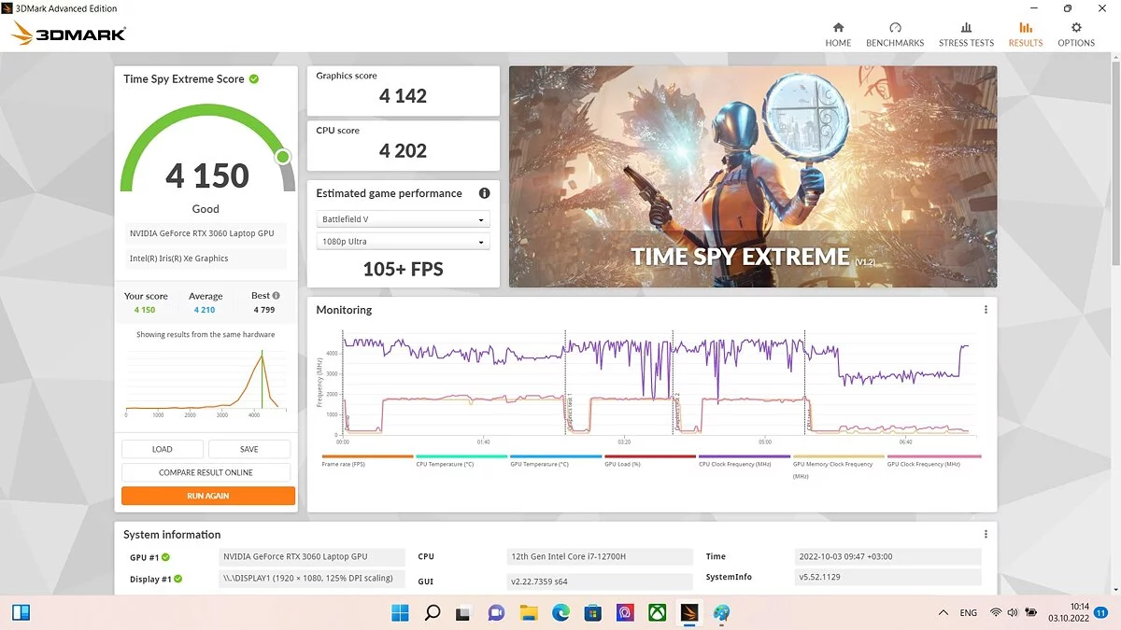1121x630 pixels.
Task: Click the CPU score value 4 202
Action: [404, 151]
